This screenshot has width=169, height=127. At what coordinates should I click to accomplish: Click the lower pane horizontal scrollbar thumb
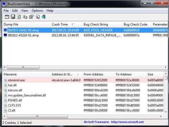38,117
